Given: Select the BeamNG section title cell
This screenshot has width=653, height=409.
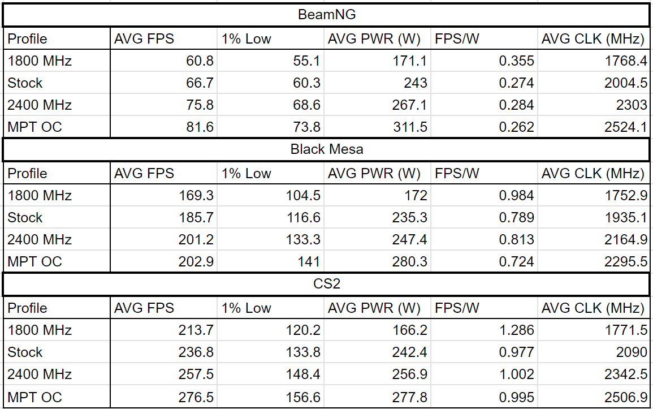Looking at the screenshot, I should 326,15.
